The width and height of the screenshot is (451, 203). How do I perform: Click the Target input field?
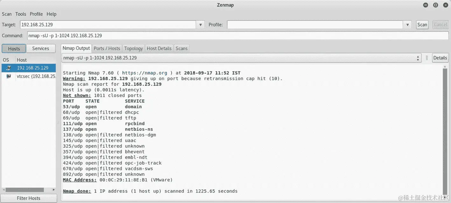(108, 24)
